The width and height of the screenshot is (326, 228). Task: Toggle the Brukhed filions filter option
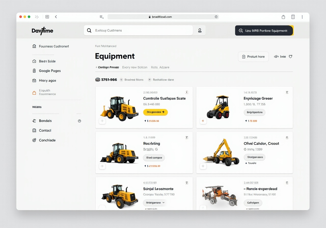coord(132,80)
